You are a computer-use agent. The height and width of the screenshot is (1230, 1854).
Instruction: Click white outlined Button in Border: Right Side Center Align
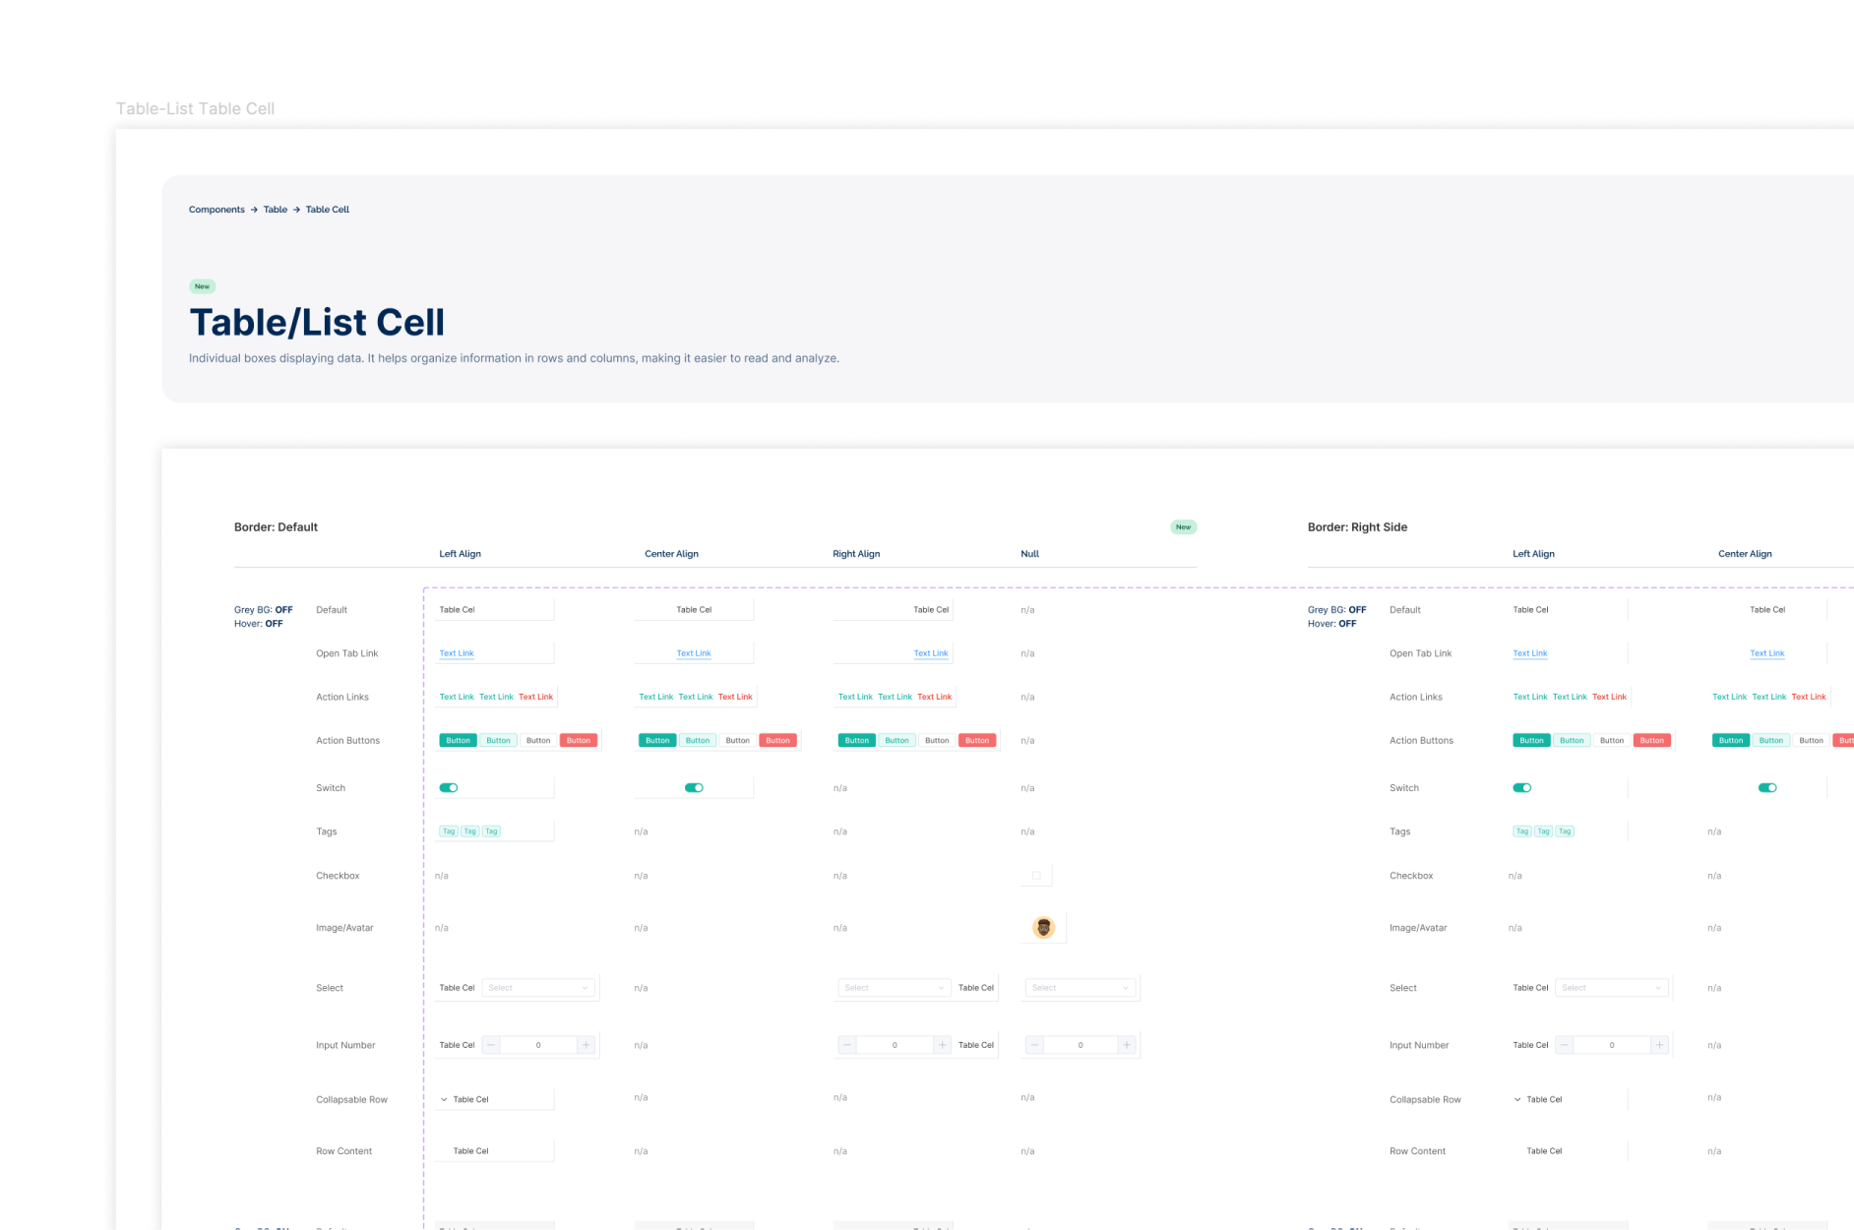click(1812, 741)
